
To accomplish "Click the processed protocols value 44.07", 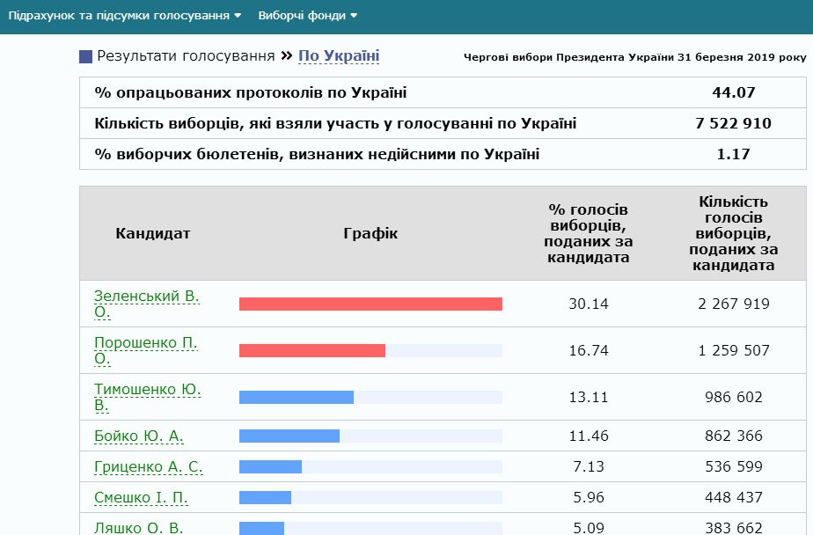I will (x=734, y=92).
